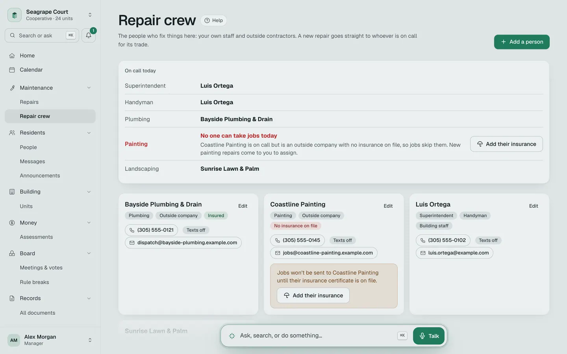Click the AM user avatar
Image resolution: width=567 pixels, height=354 pixels.
pos(14,340)
